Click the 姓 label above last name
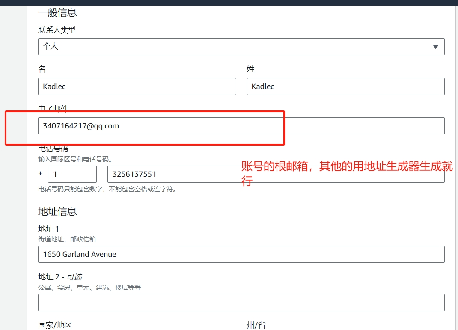Viewport: 458px width, 330px height. [251, 69]
